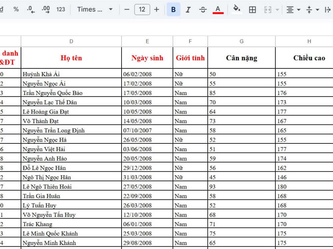Select the 'Giới tính' header cell
The height and width of the screenshot is (249, 333).
tap(190, 58)
